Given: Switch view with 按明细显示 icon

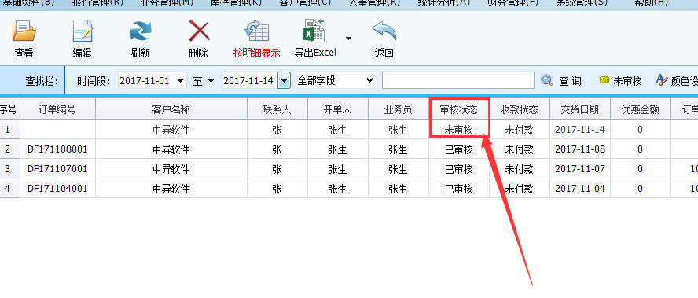Looking at the screenshot, I should coord(256,31).
